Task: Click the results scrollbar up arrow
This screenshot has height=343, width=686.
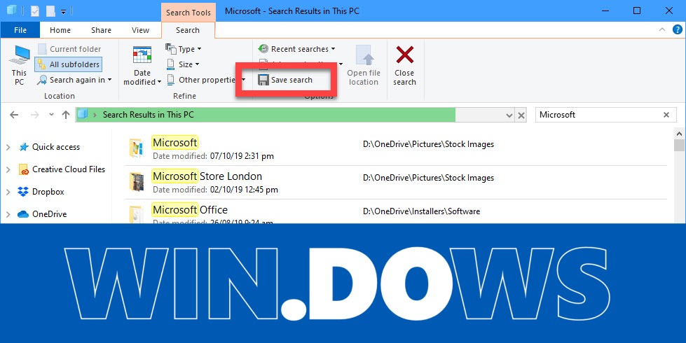Action: pyautogui.click(x=679, y=134)
